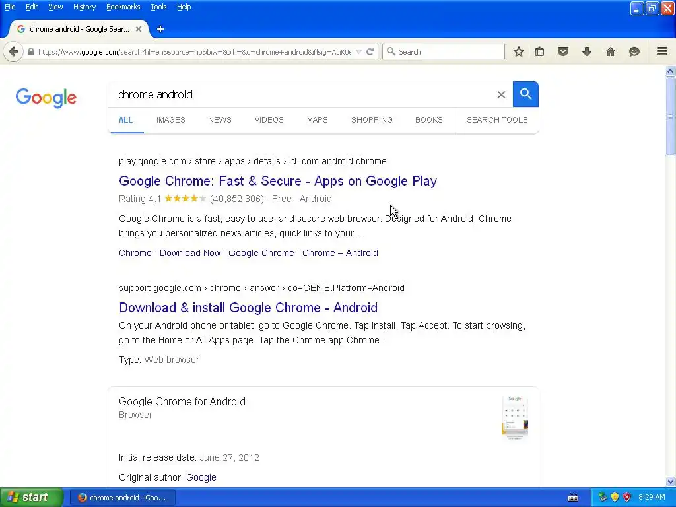Screen dimensions: 676x507
Task: Switch to BOOKS results tab
Action: pyautogui.click(x=429, y=120)
